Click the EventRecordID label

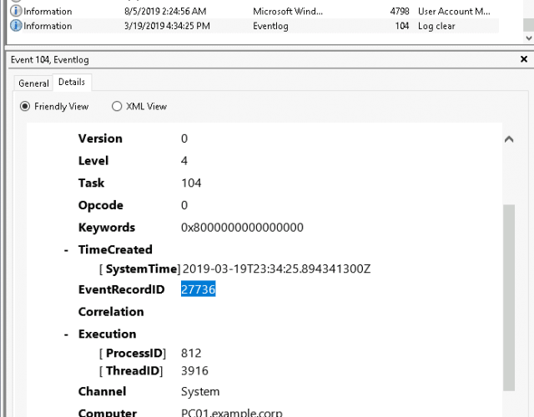(x=122, y=289)
